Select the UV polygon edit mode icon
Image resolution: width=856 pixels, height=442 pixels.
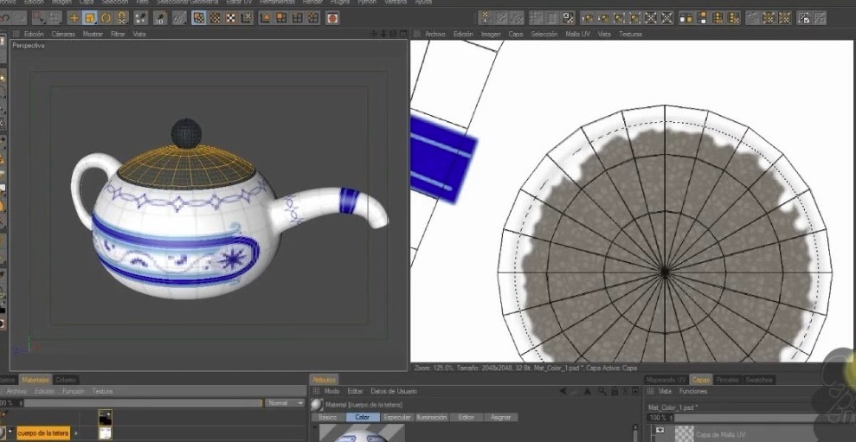coord(199,18)
